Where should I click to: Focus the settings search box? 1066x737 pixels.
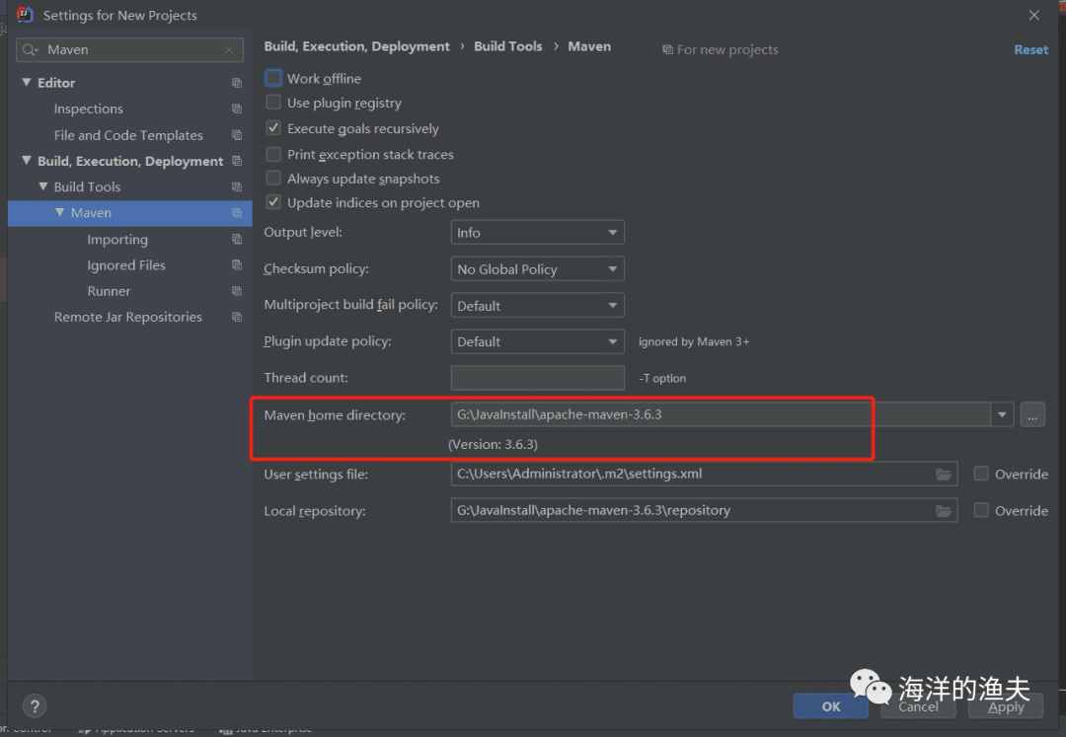[129, 49]
